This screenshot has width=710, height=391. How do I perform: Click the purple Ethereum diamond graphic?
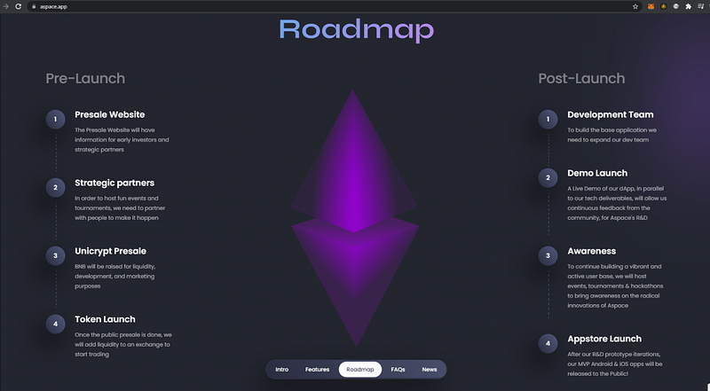click(354, 218)
